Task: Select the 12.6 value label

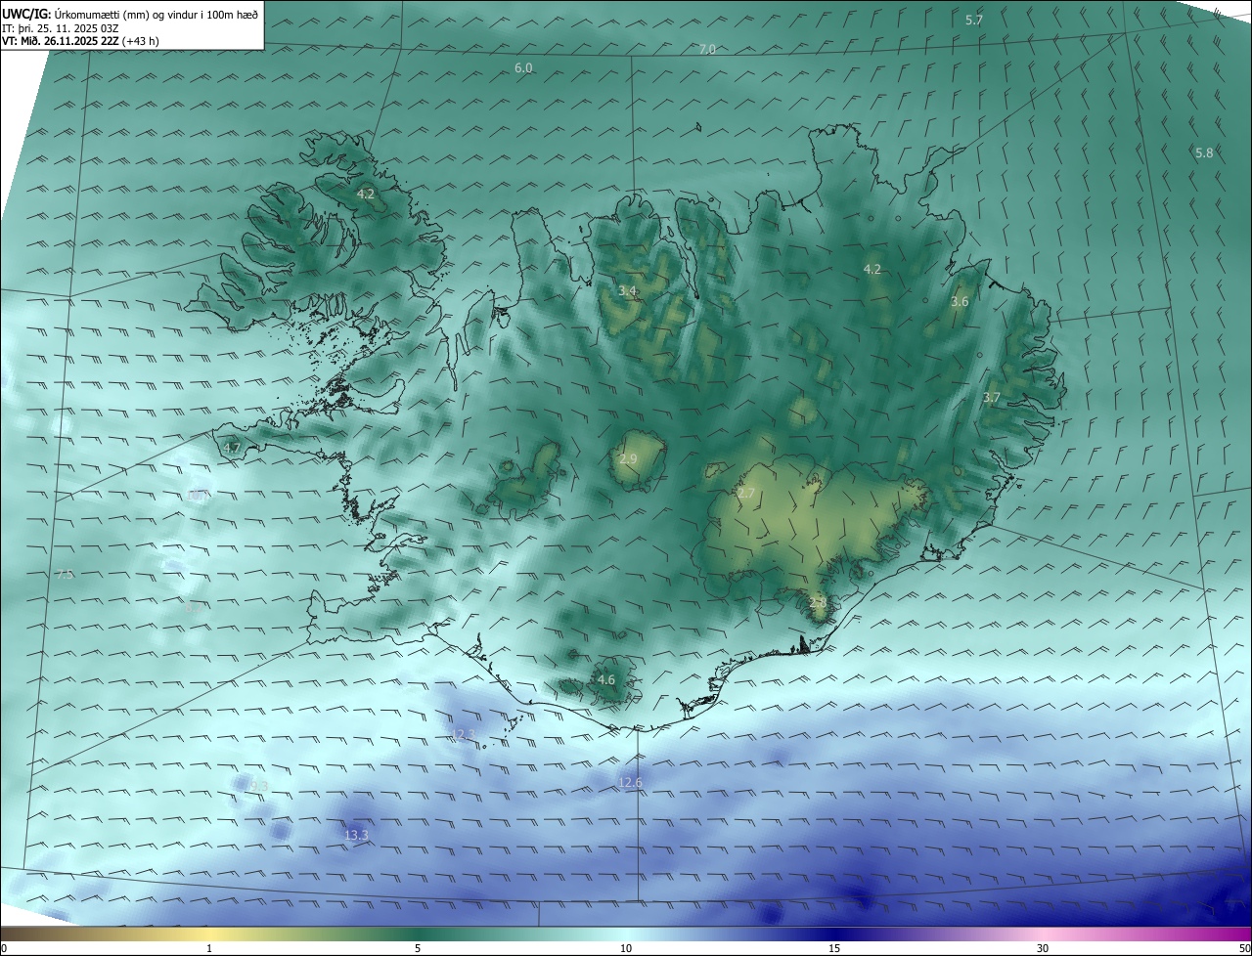Action: tap(631, 782)
